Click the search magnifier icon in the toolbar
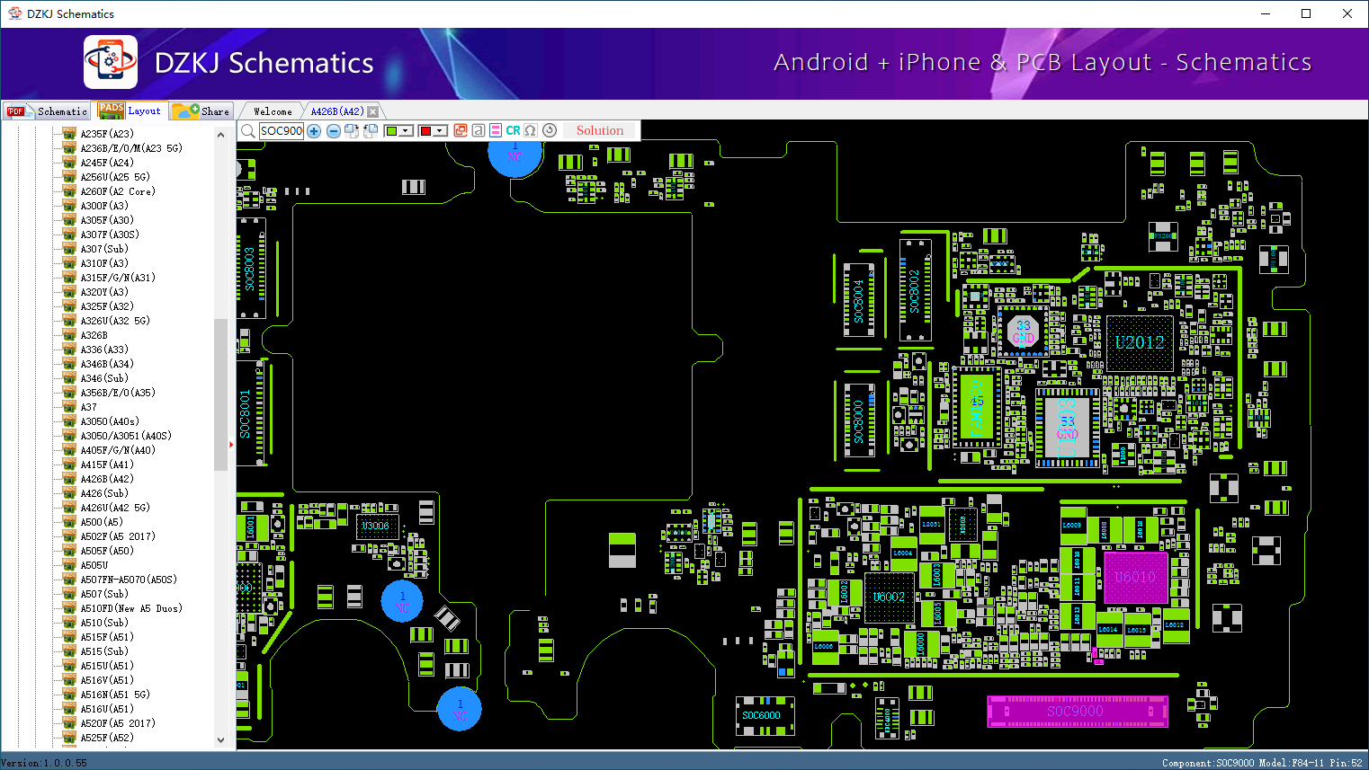Viewport: 1369px width, 770px height. [x=248, y=131]
